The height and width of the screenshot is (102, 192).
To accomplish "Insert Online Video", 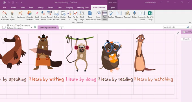I will pyautogui.click(x=63, y=16).
